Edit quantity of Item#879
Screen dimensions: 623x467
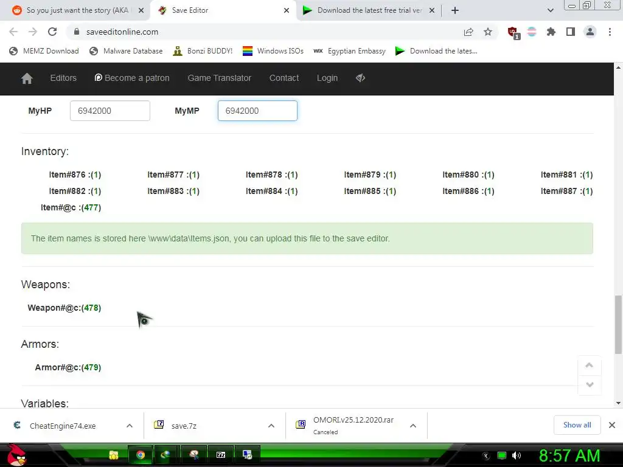click(391, 175)
